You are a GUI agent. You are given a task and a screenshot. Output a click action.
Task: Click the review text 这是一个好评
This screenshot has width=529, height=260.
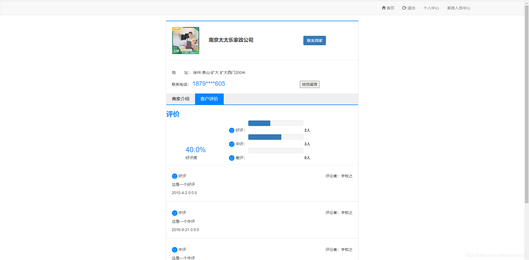tap(183, 184)
